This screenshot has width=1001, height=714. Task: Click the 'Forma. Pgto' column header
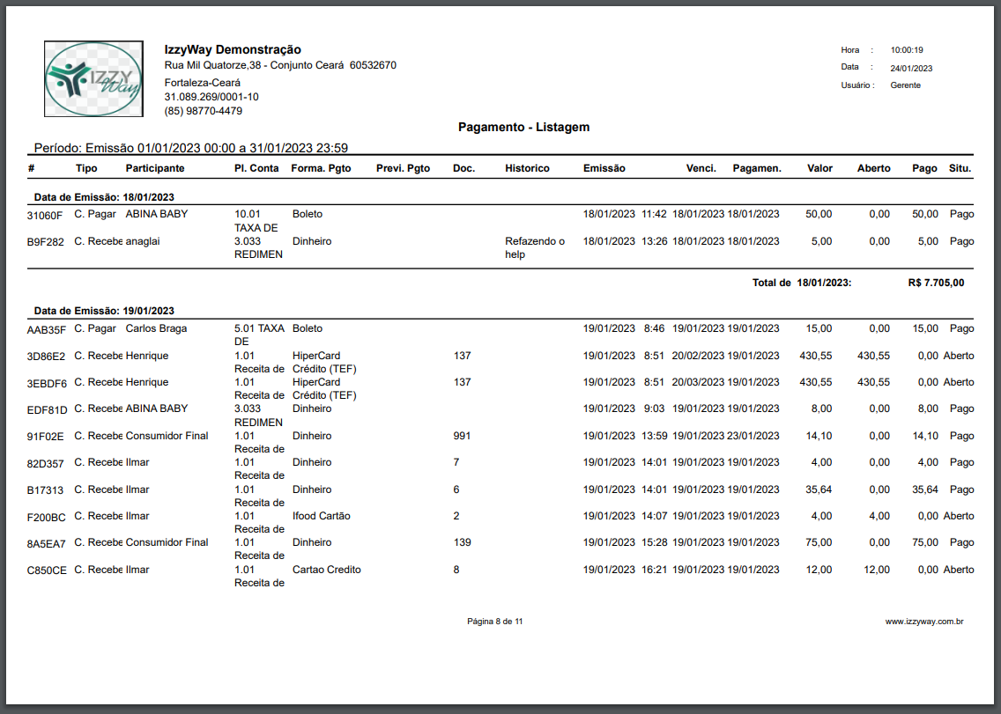pos(321,168)
